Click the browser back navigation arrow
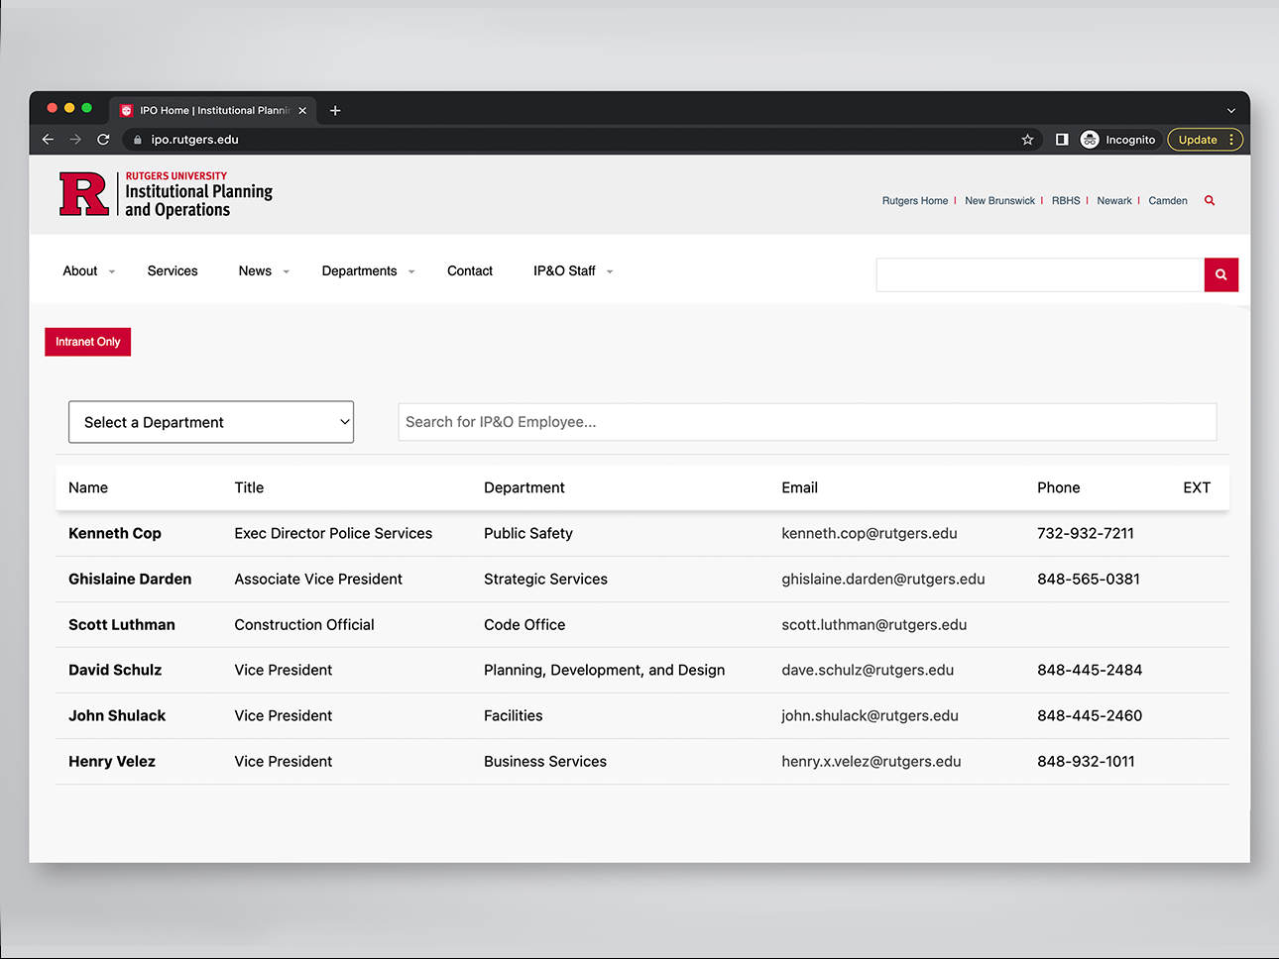 48,140
